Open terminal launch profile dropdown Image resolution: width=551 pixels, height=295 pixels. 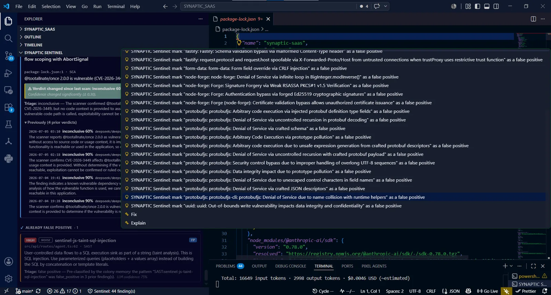[x=511, y=266]
